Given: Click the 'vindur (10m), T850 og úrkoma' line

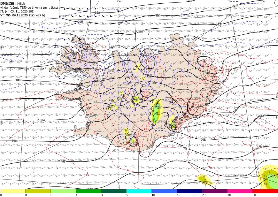Looking at the screenshot, I should (29, 7).
